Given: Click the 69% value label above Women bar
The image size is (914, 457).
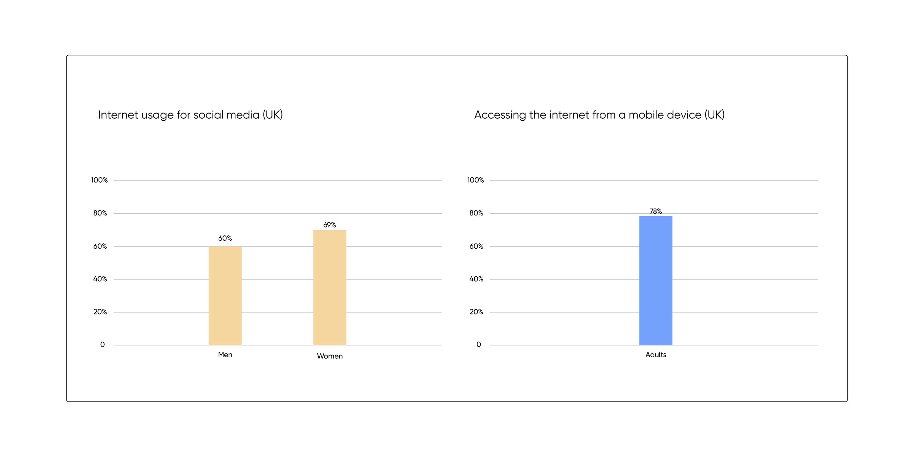Looking at the screenshot, I should 330,225.
